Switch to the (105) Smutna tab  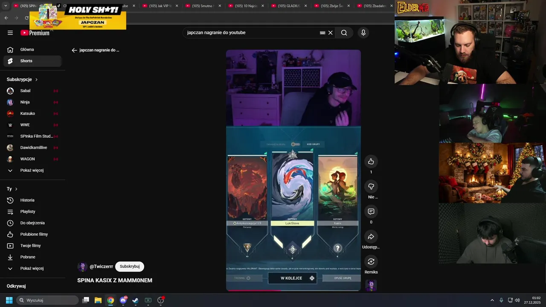pos(203,6)
